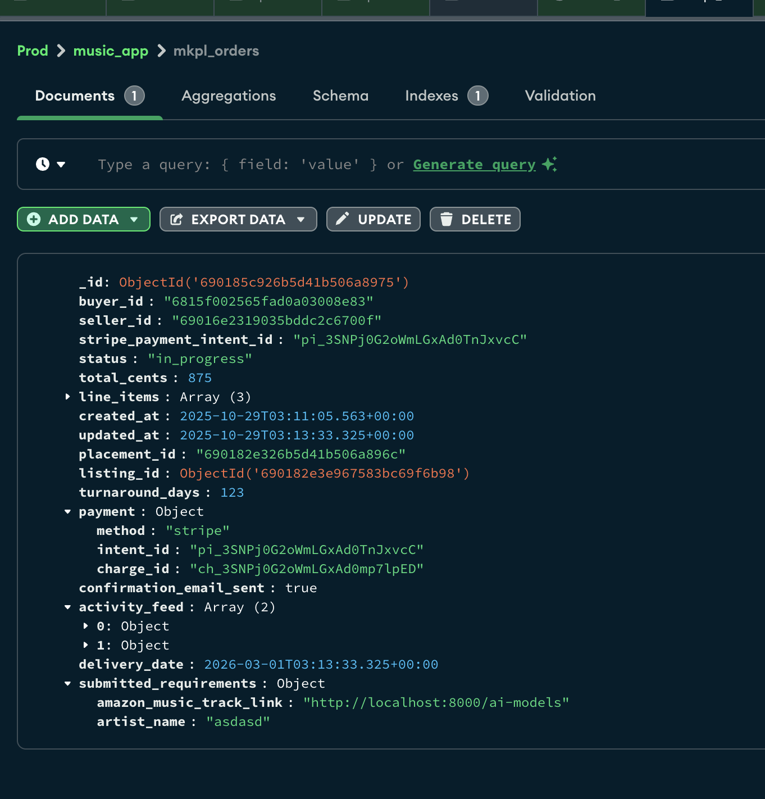
Task: Switch to the Aggregations tab
Action: (229, 96)
